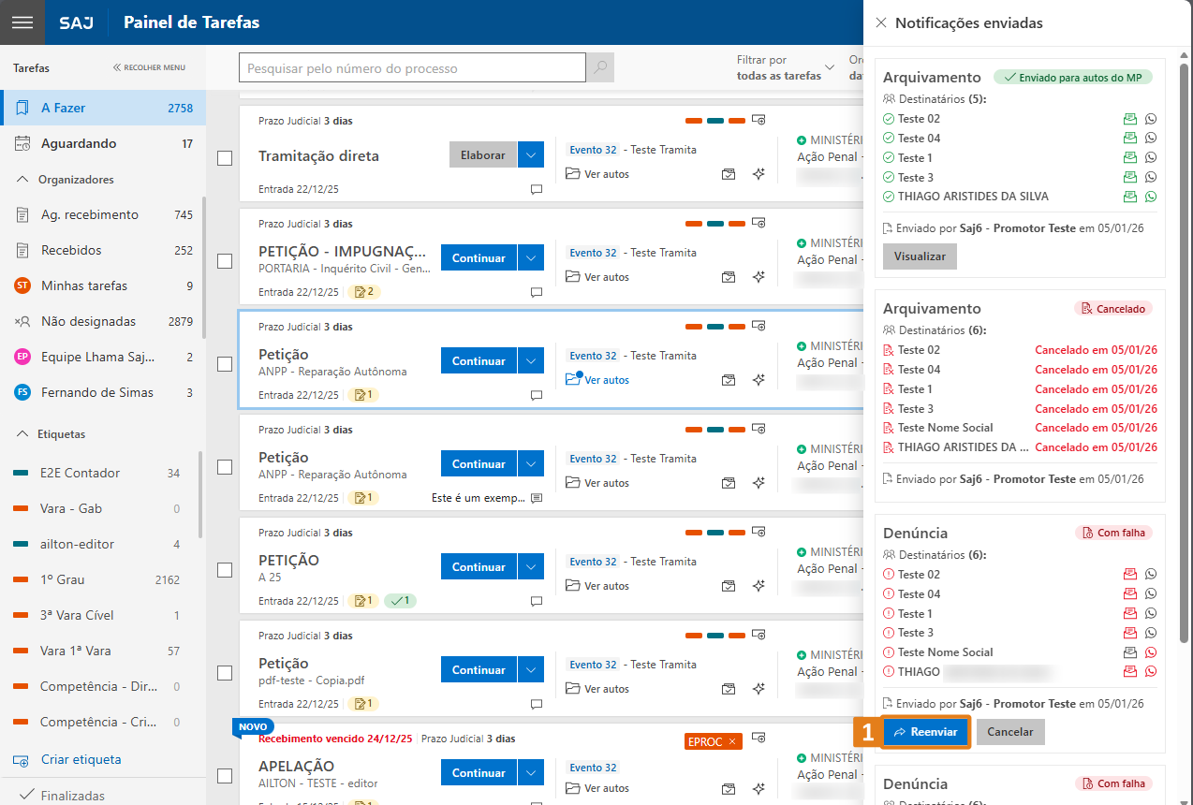
Task: Select Minhas tarefas organizer
Action: (84, 285)
